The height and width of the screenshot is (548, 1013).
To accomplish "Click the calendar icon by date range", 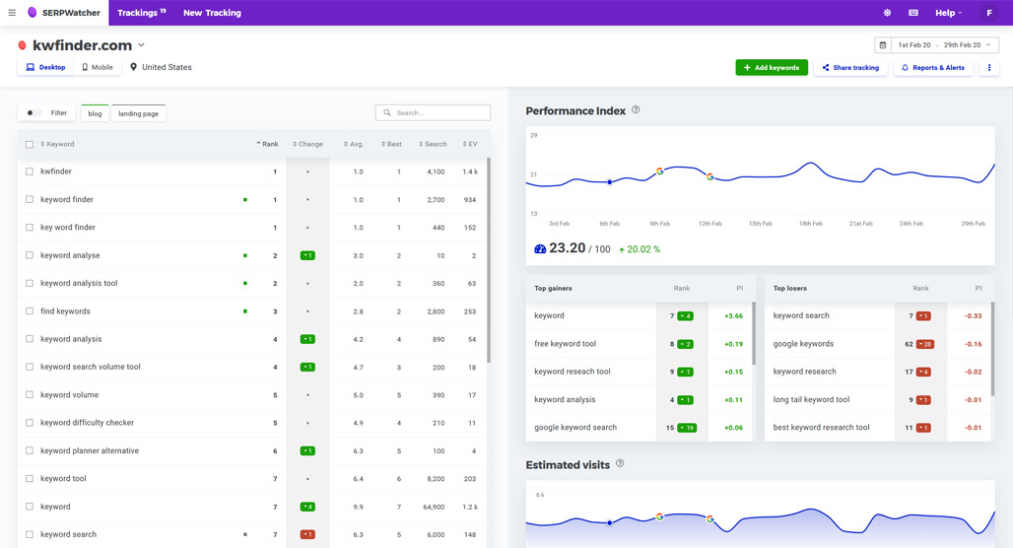I will 883,45.
